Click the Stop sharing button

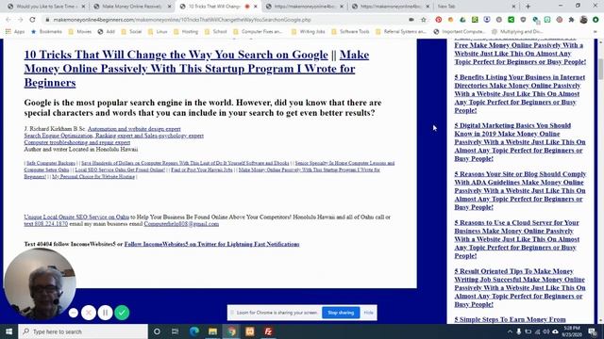[x=341, y=313]
